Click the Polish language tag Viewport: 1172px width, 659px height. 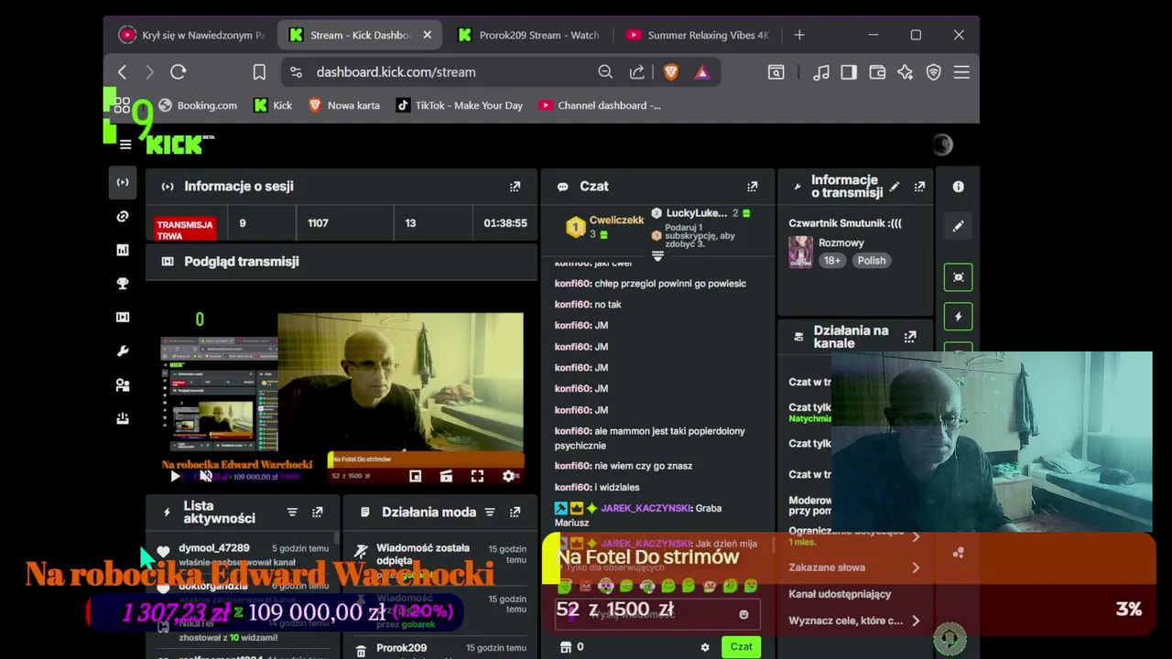871,261
